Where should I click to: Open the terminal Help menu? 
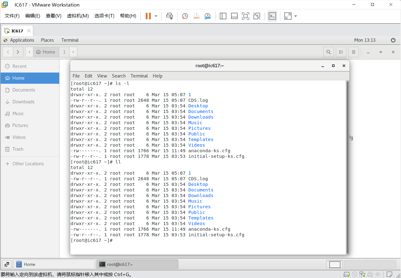click(157, 76)
